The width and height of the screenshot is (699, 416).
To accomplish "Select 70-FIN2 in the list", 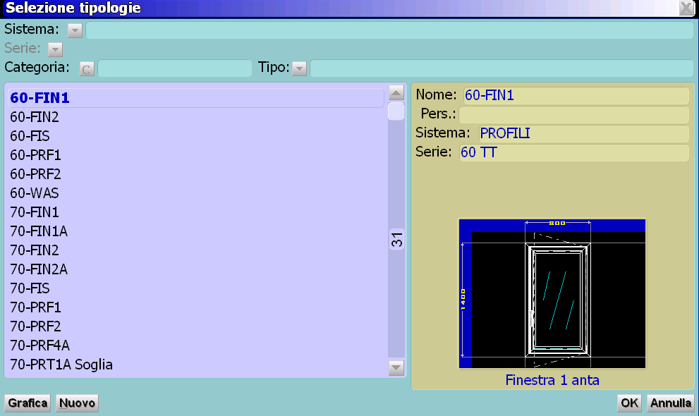I will (196, 250).
